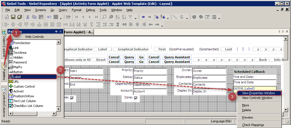The width and height of the screenshot is (291, 128).
Task: Go to first record icon
Action: coord(77,17)
